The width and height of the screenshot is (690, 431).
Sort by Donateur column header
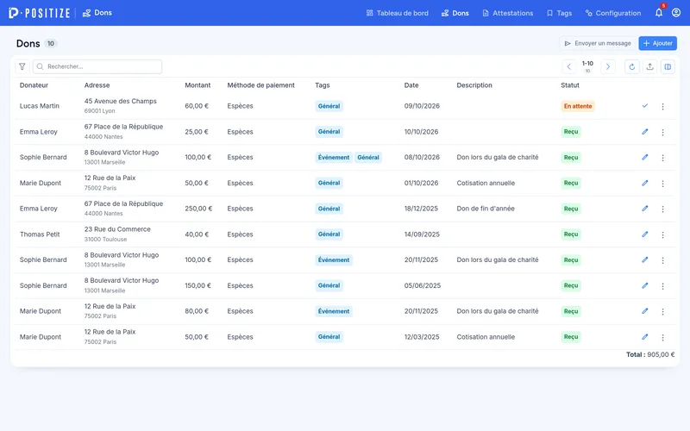34,85
